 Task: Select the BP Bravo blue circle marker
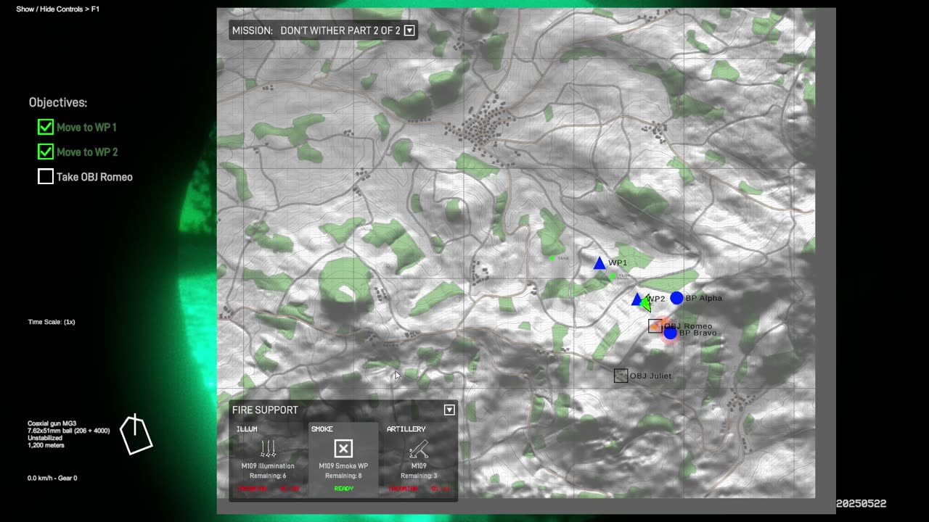point(671,333)
